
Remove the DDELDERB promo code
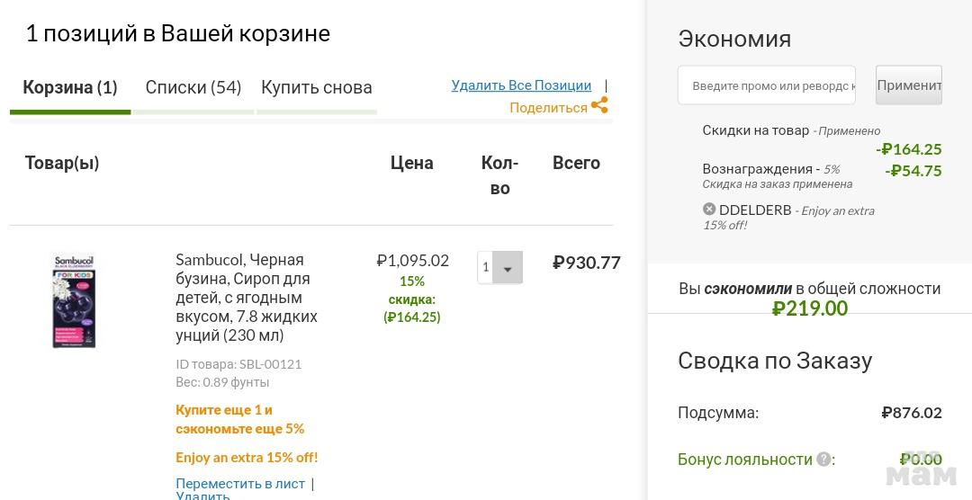click(709, 210)
